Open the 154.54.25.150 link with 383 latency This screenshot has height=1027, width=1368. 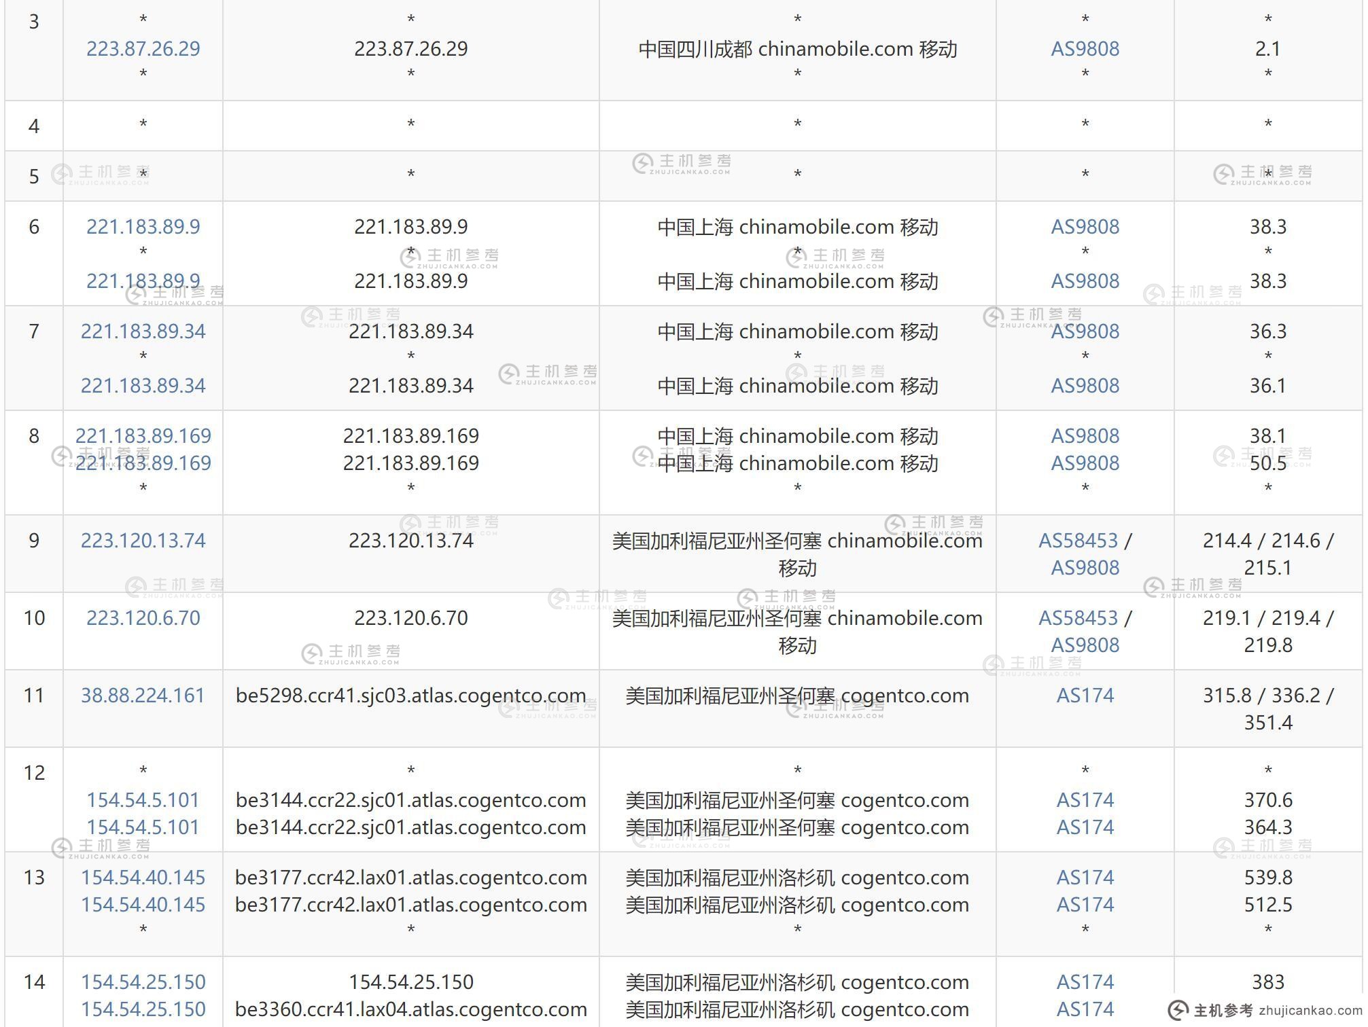pyautogui.click(x=143, y=982)
